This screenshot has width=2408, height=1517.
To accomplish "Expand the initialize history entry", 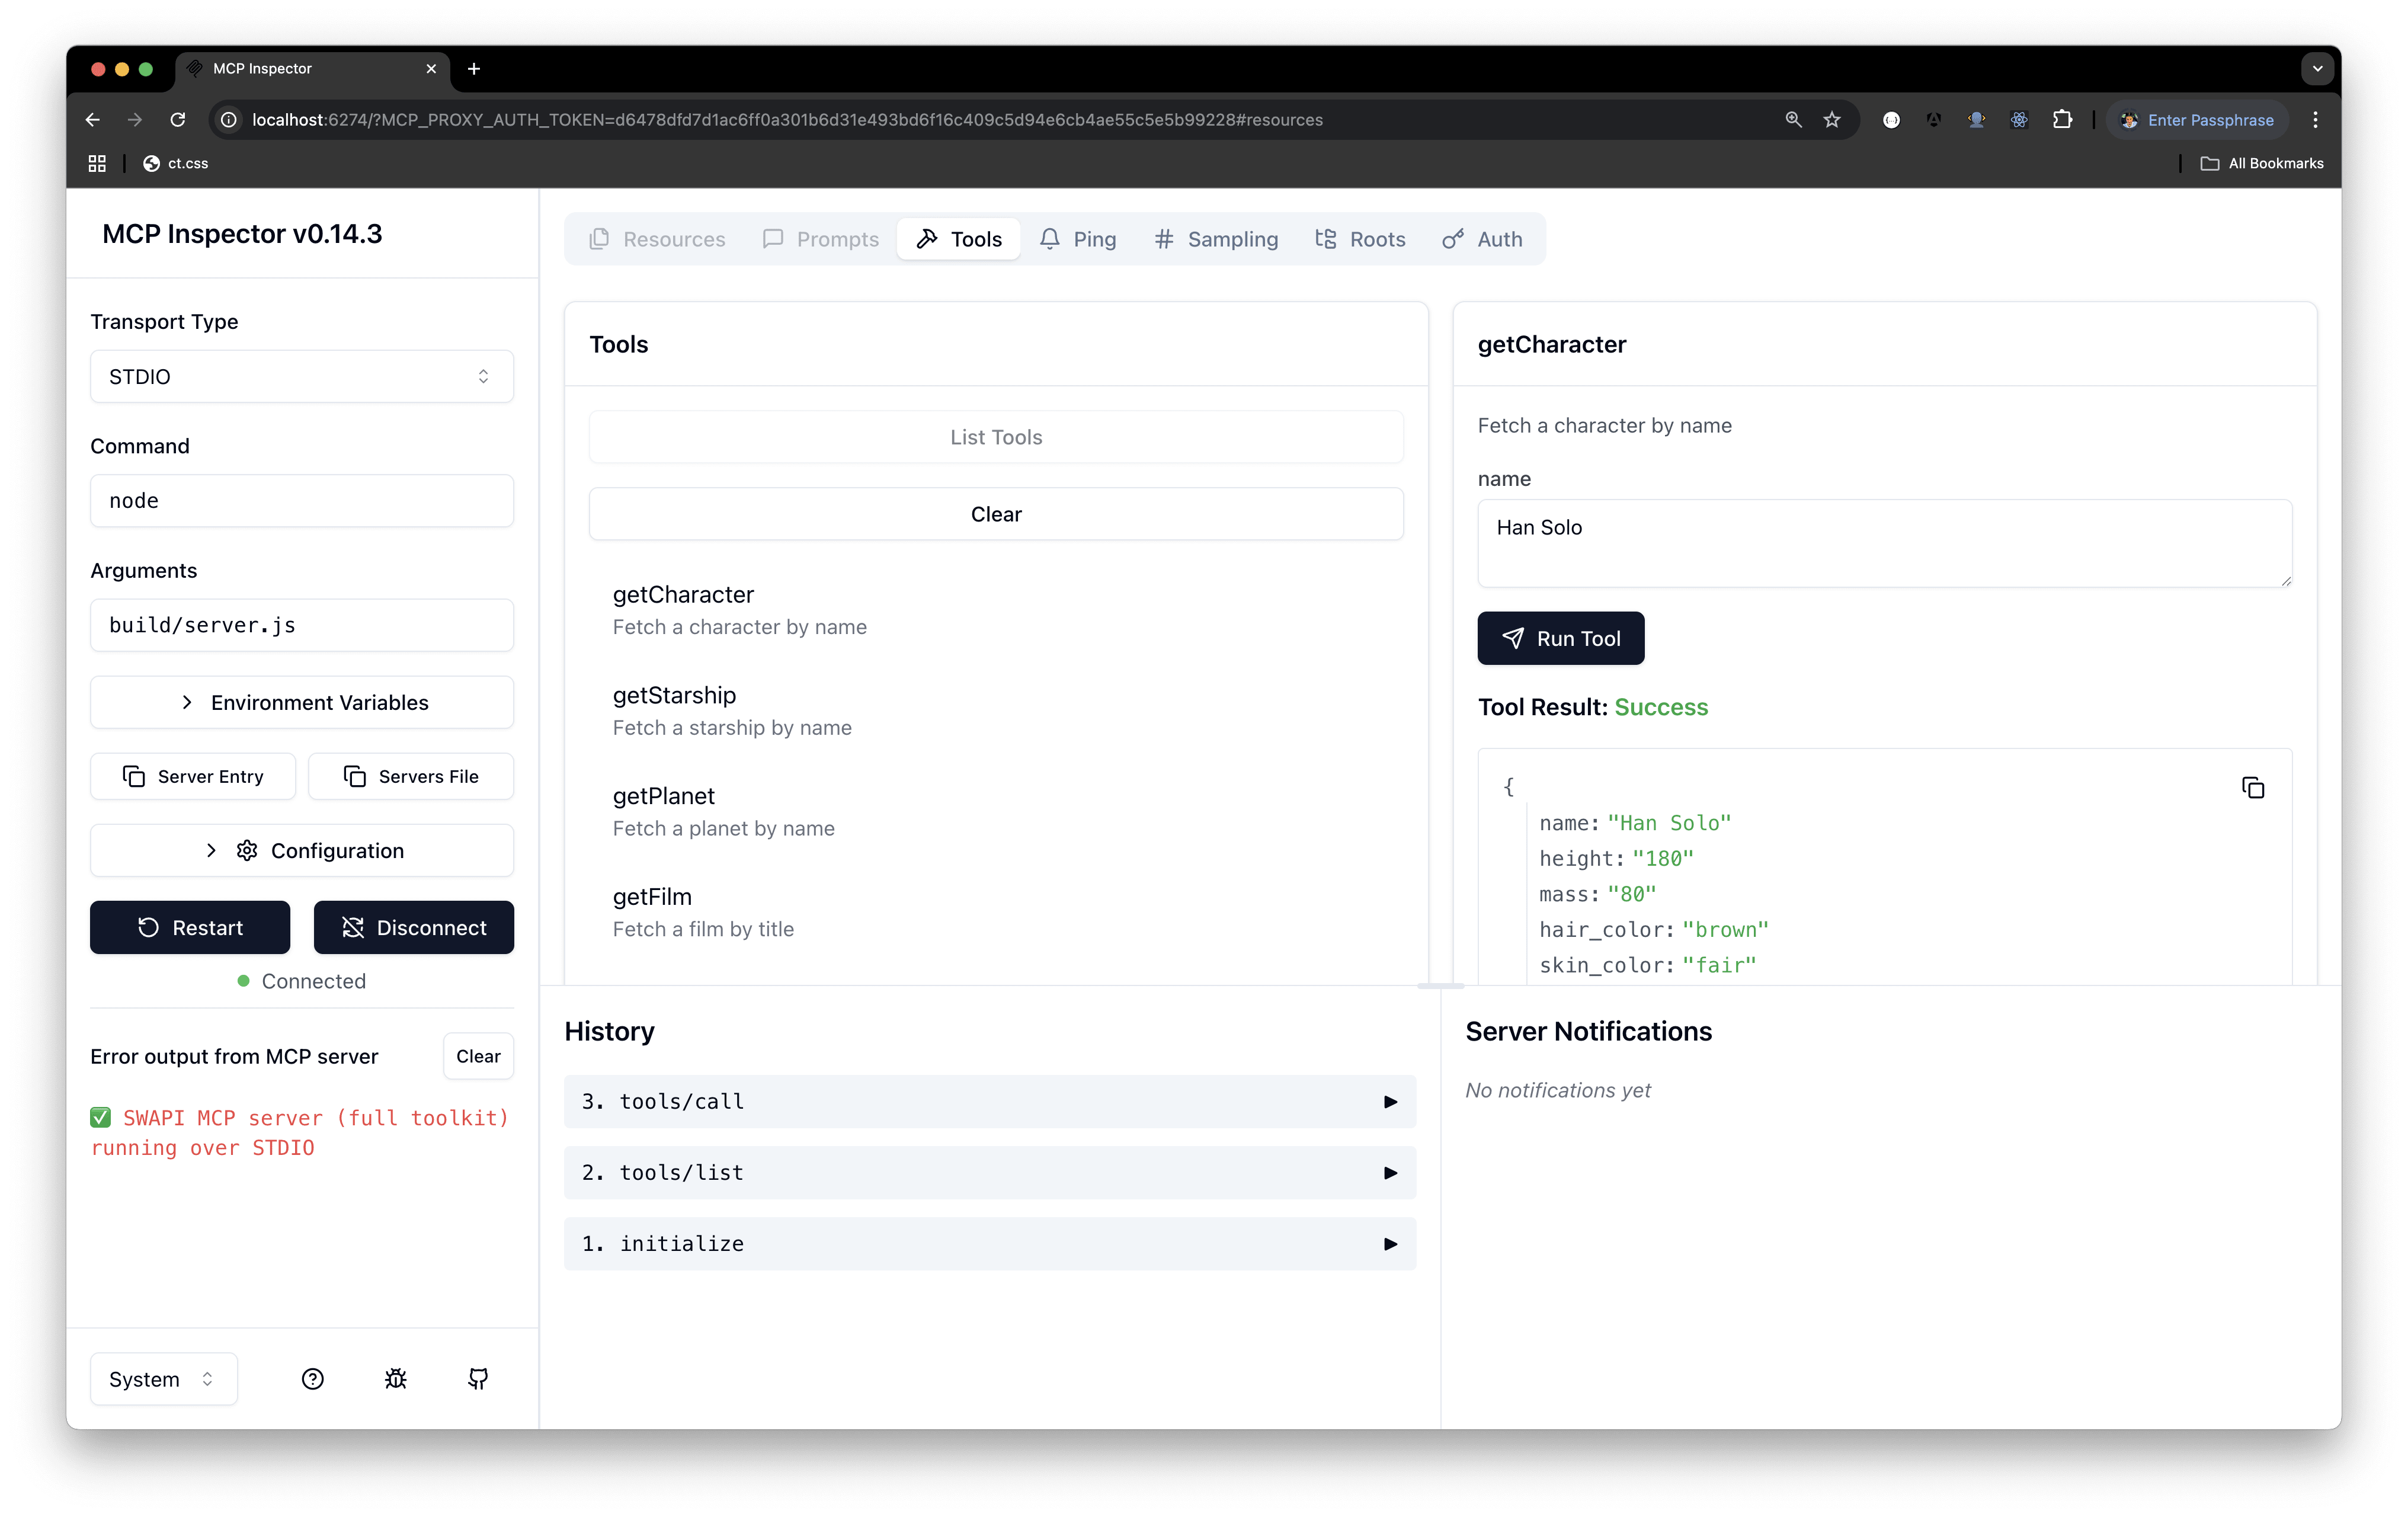I will coord(989,1243).
